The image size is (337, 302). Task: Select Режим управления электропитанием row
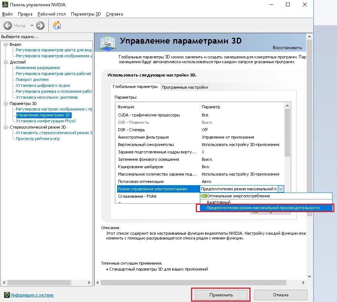pyautogui.click(x=159, y=189)
